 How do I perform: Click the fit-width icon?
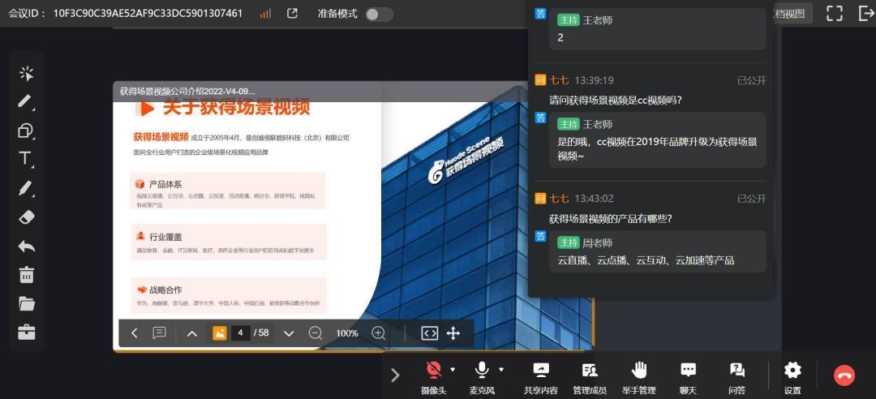pyautogui.click(x=430, y=333)
